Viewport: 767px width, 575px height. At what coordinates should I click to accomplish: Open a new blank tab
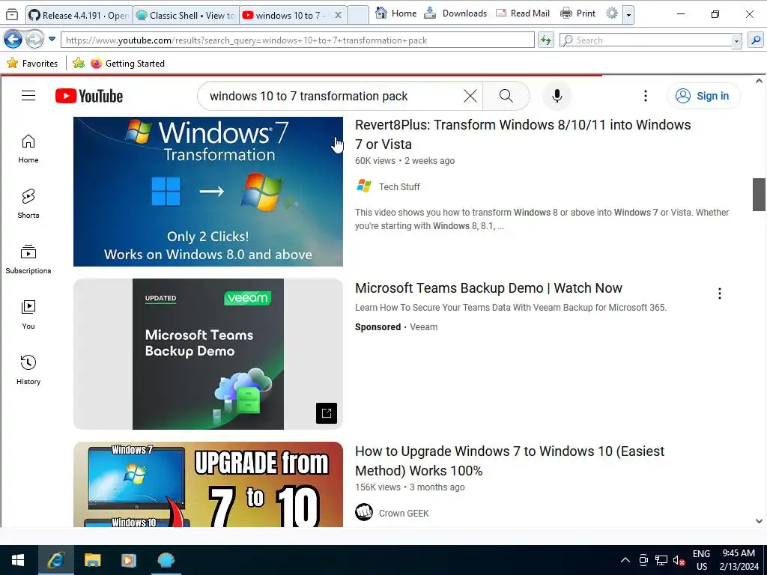(357, 15)
